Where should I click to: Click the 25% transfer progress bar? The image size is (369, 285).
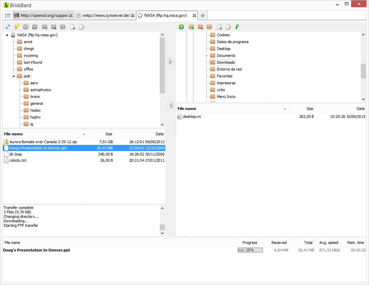click(250, 250)
